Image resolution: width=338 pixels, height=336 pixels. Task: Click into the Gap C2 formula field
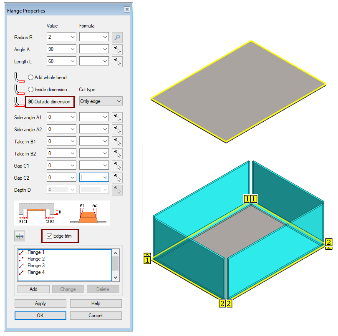point(91,178)
